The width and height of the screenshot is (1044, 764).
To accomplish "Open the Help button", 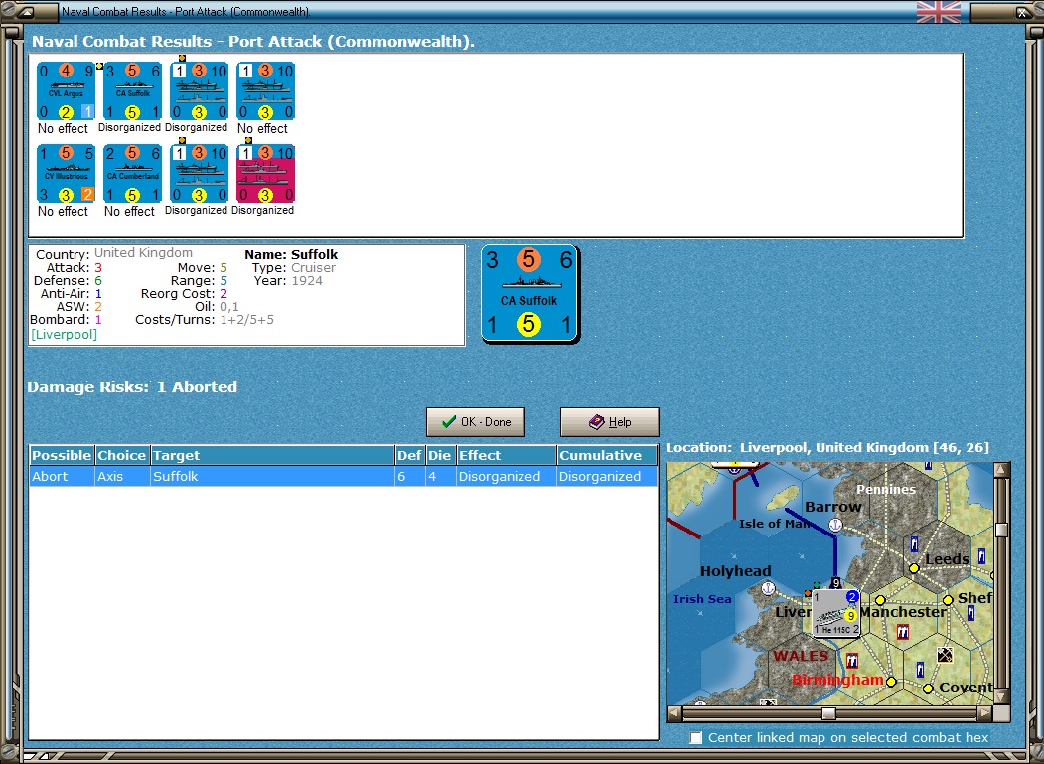I will (609, 422).
